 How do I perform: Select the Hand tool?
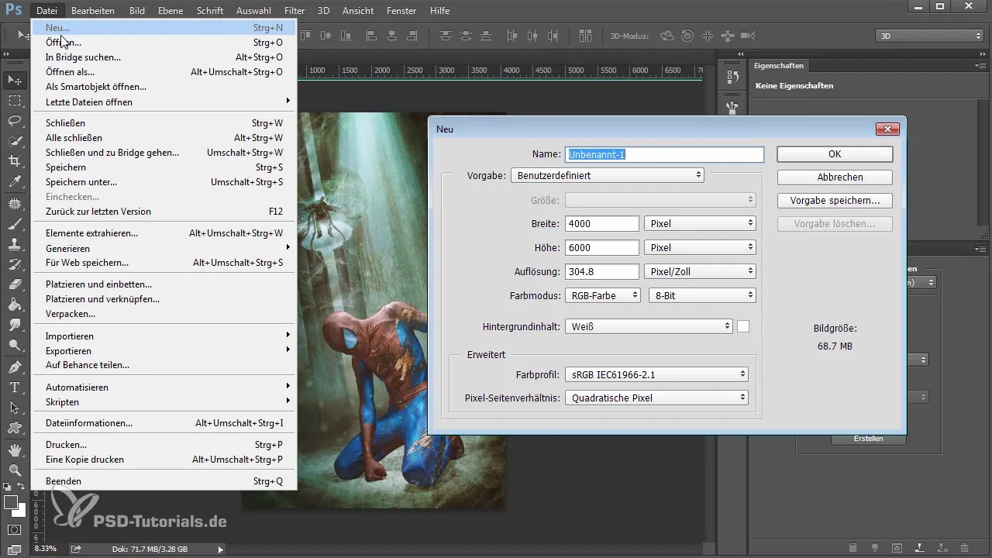[x=14, y=449]
